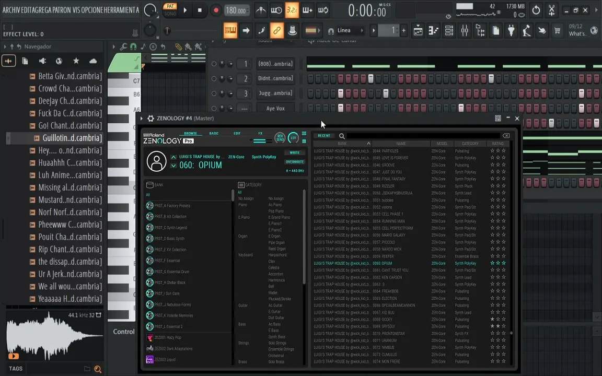Select the files browser tab icon
The width and height of the screenshot is (602, 376).
pyautogui.click(x=25, y=61)
